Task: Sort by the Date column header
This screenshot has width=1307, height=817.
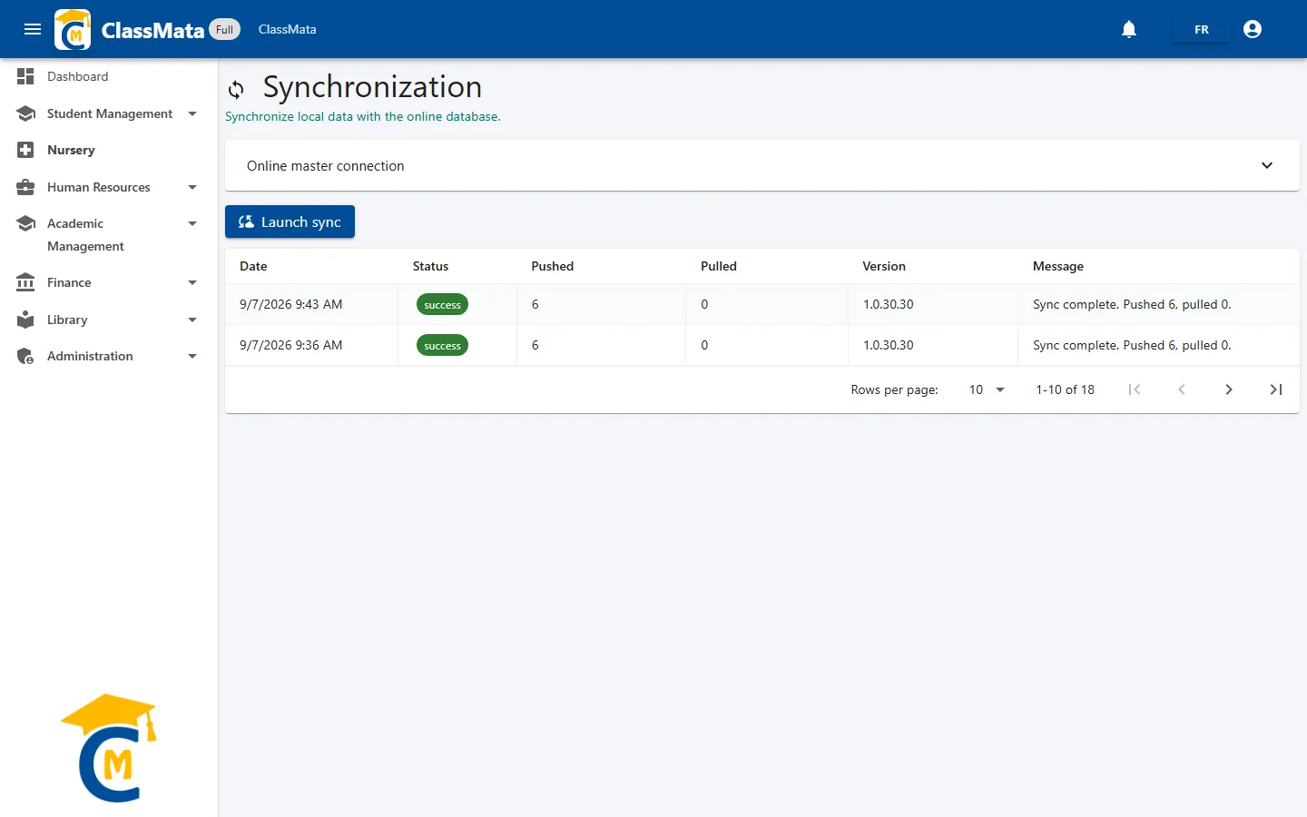Action: (x=253, y=266)
